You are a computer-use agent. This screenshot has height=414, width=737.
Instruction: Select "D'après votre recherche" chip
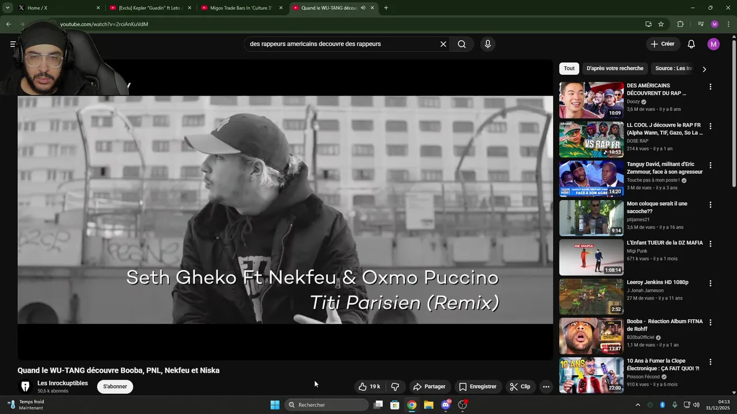[x=615, y=68]
